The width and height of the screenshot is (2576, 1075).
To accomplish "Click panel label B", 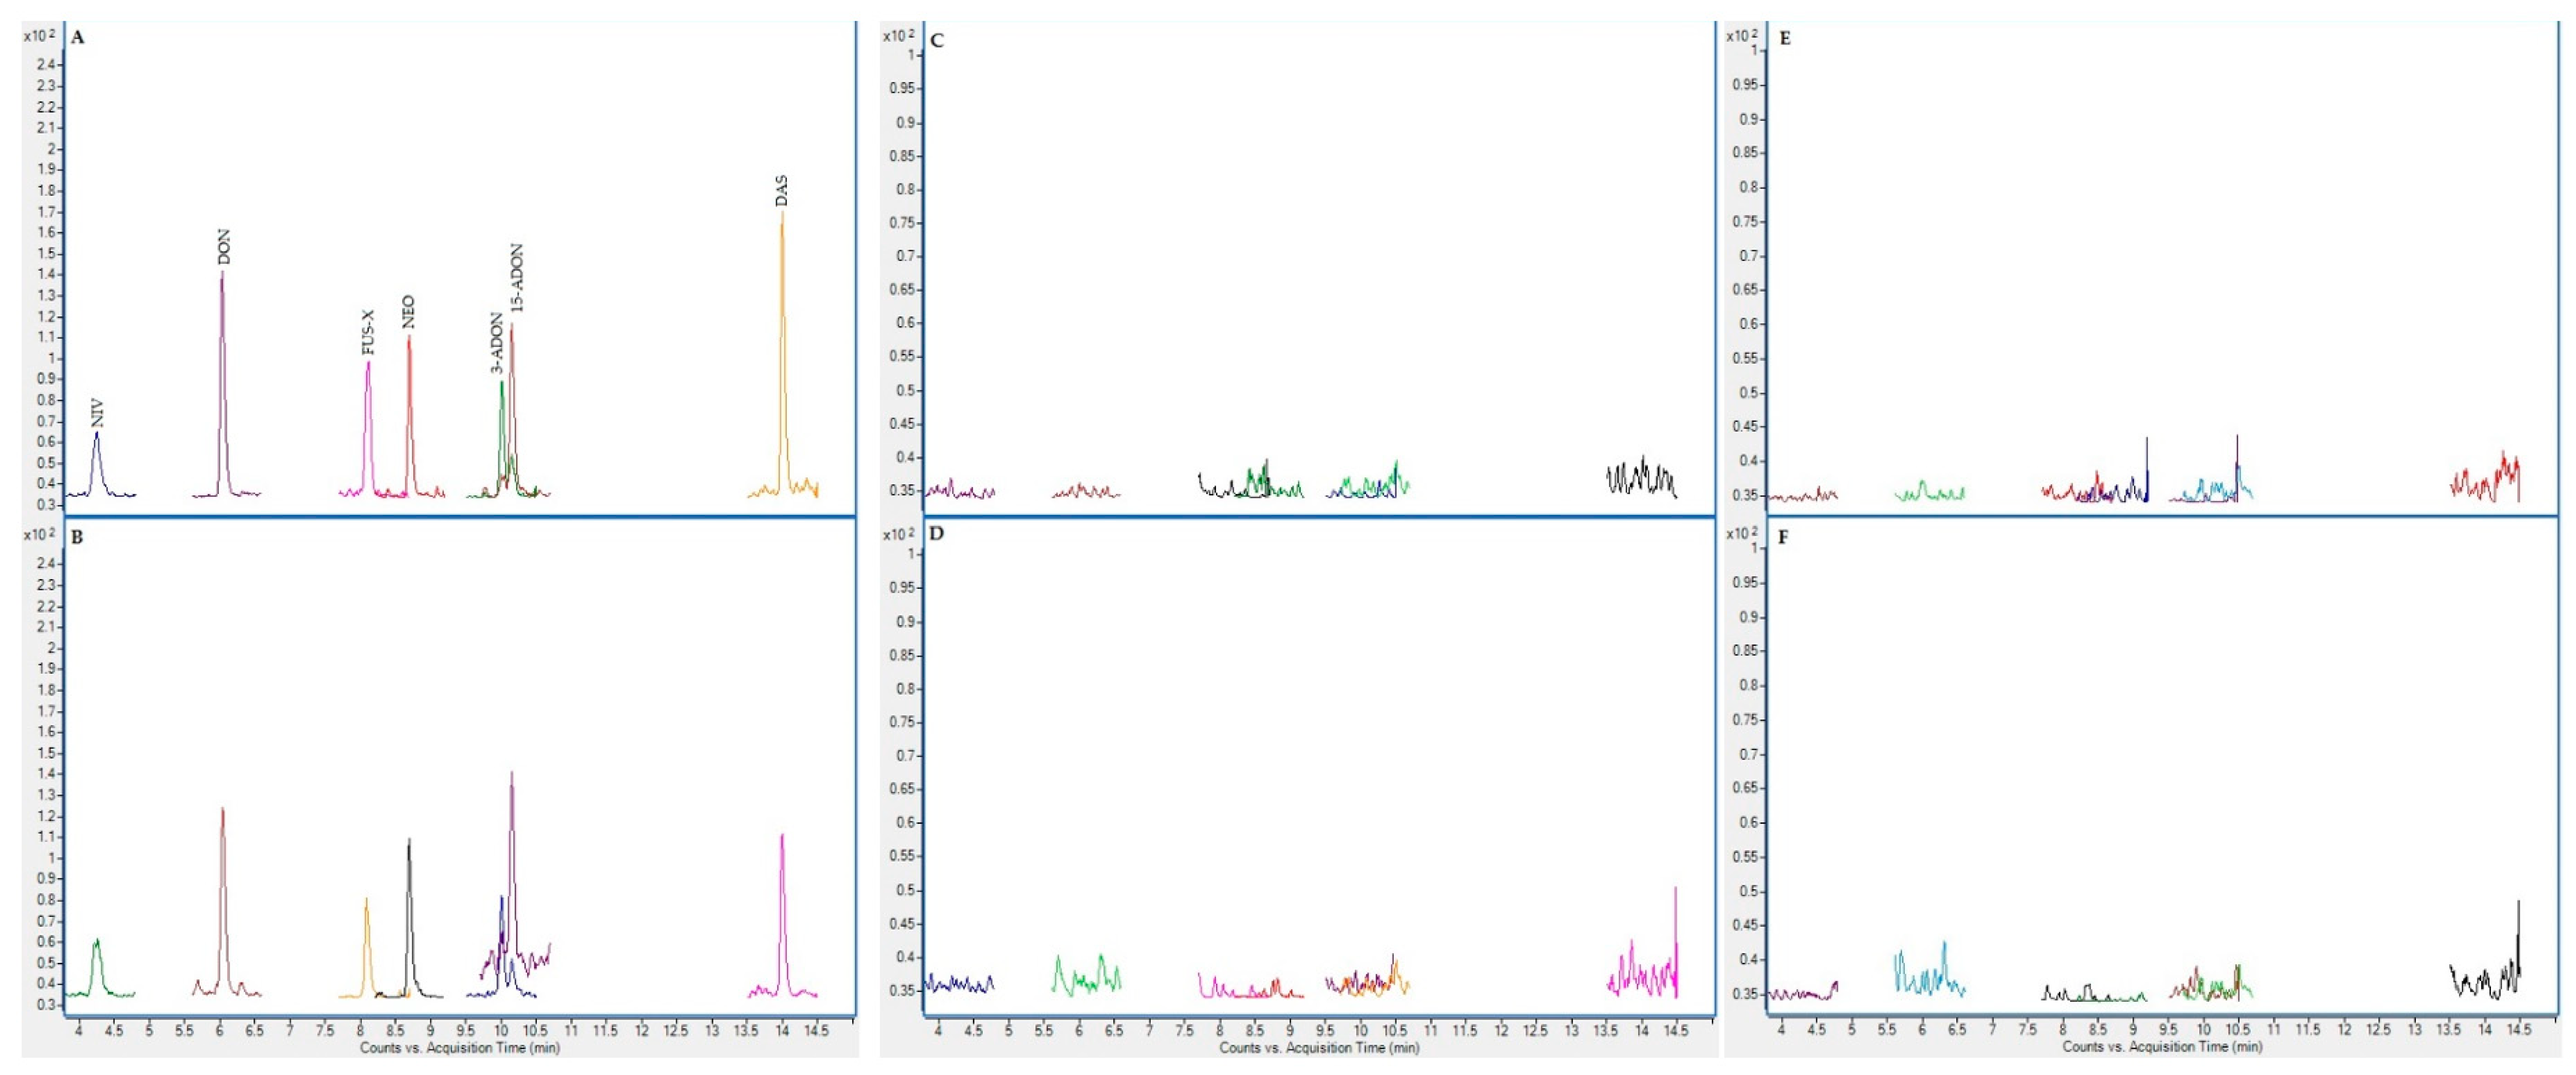I will (x=77, y=537).
